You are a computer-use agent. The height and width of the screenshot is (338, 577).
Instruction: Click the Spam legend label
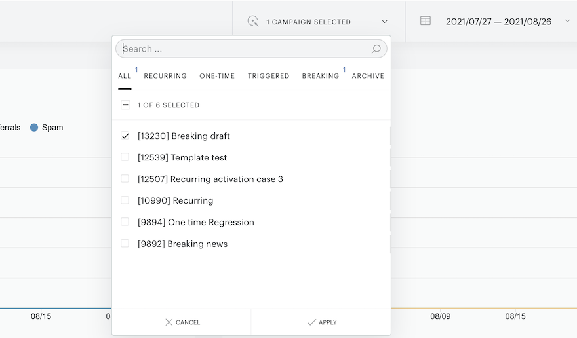click(52, 128)
